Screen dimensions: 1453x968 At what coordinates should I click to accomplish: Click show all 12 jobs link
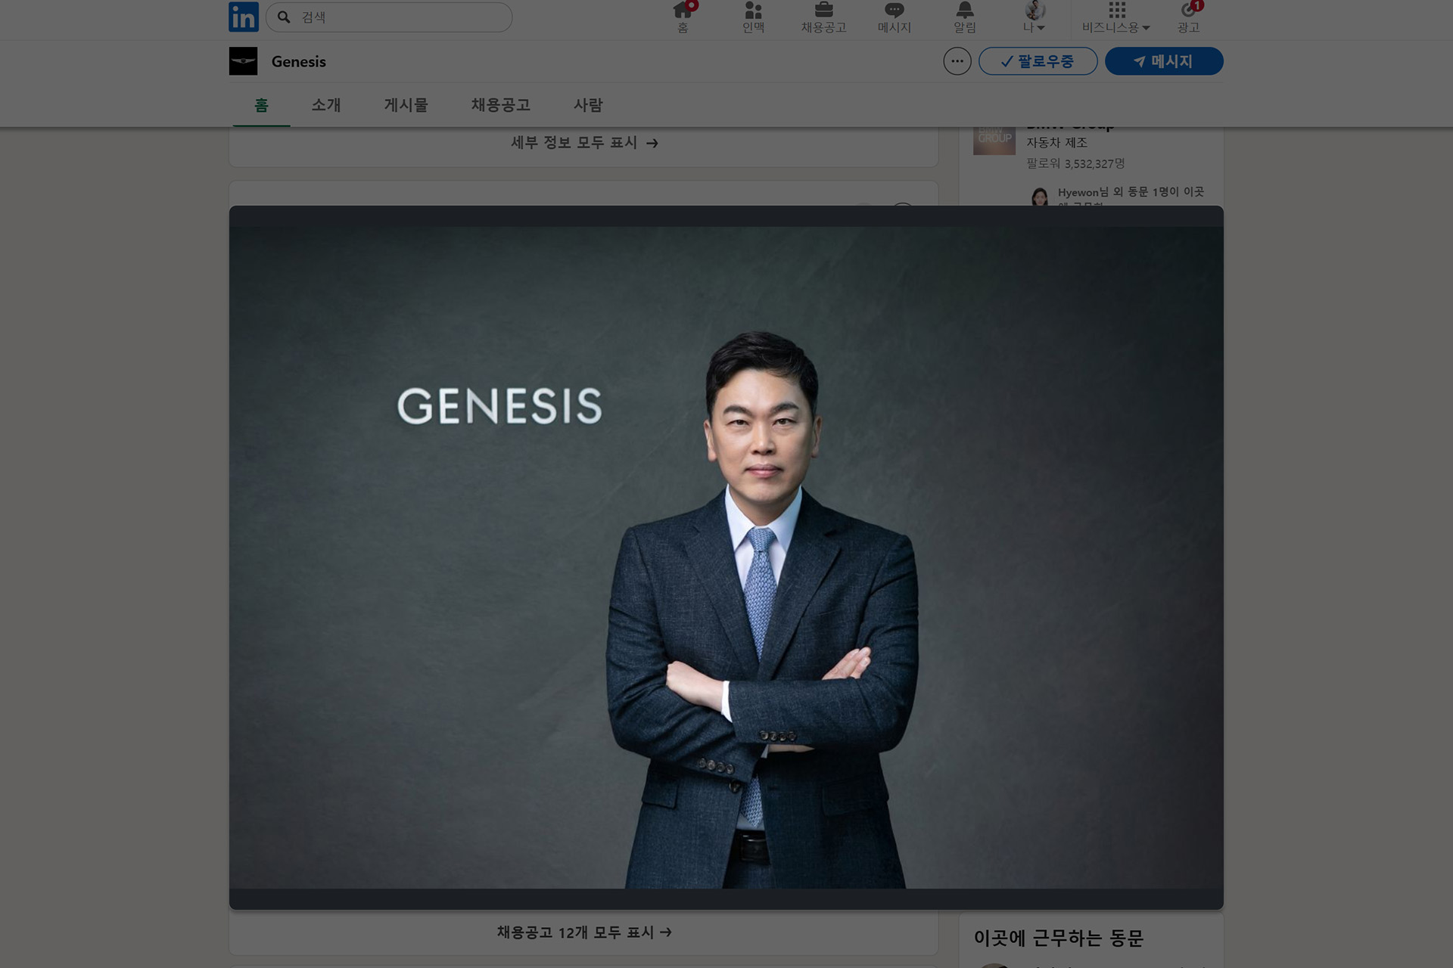click(x=583, y=932)
